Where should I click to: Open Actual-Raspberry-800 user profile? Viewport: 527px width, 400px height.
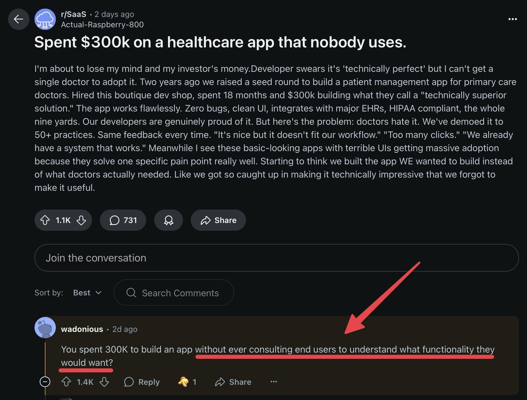tap(102, 25)
